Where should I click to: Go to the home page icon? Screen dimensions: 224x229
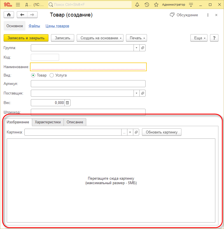(9, 15)
